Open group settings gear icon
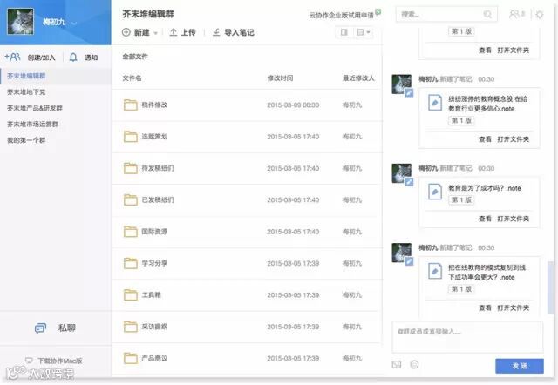Screen dimensions: 558x385 [x=540, y=15]
